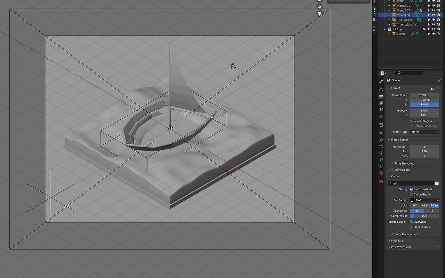Open the Collection properties tab

(381, 125)
